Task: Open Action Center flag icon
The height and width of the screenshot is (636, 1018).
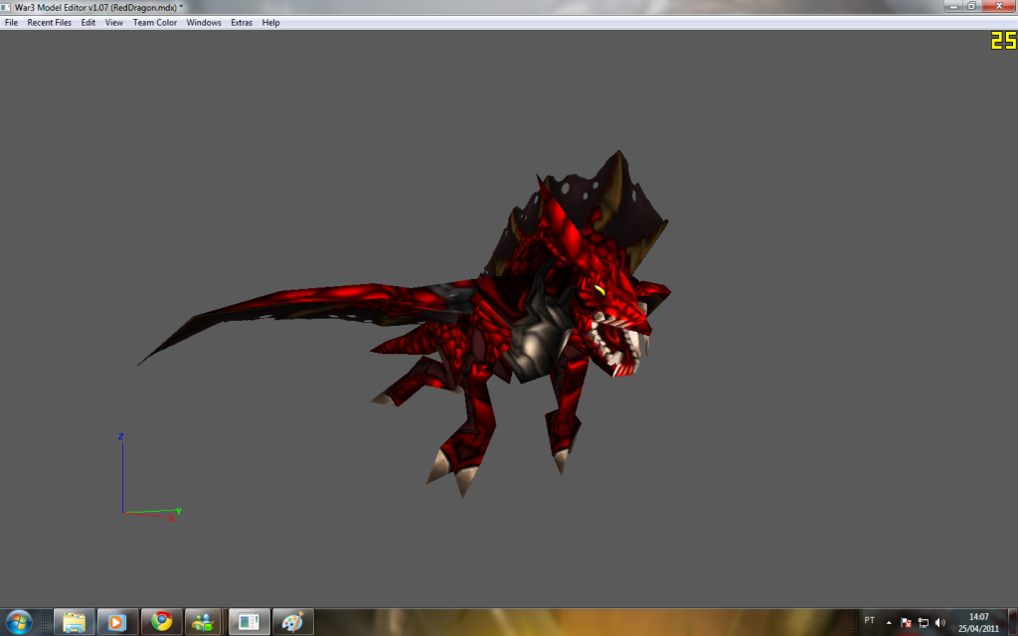Action: [907, 622]
